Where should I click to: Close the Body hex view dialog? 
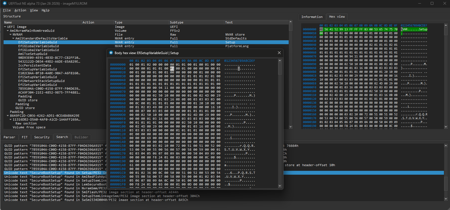point(279,53)
